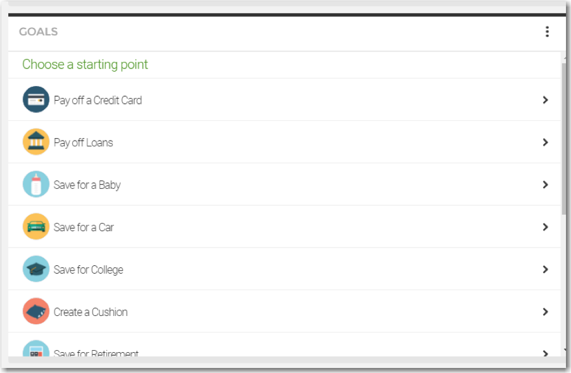Open the Goals three-dot options menu
The width and height of the screenshot is (571, 373).
point(547,32)
